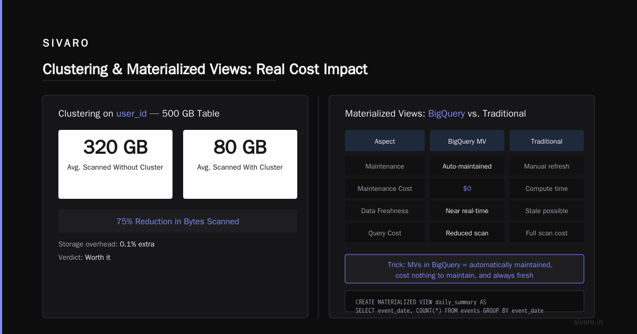This screenshot has width=637, height=334.
Task: Click the "Near real-time" cell
Action: [467, 210]
